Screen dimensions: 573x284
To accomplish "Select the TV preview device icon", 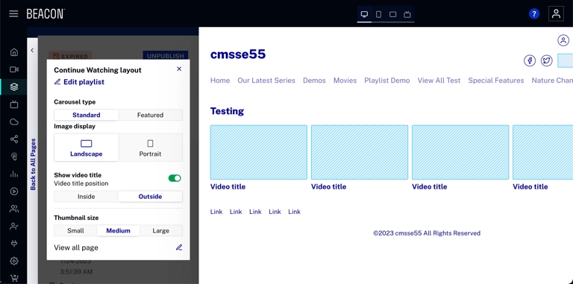I will pos(407,14).
